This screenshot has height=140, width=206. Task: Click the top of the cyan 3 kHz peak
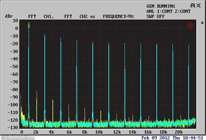[x=45, y=35]
